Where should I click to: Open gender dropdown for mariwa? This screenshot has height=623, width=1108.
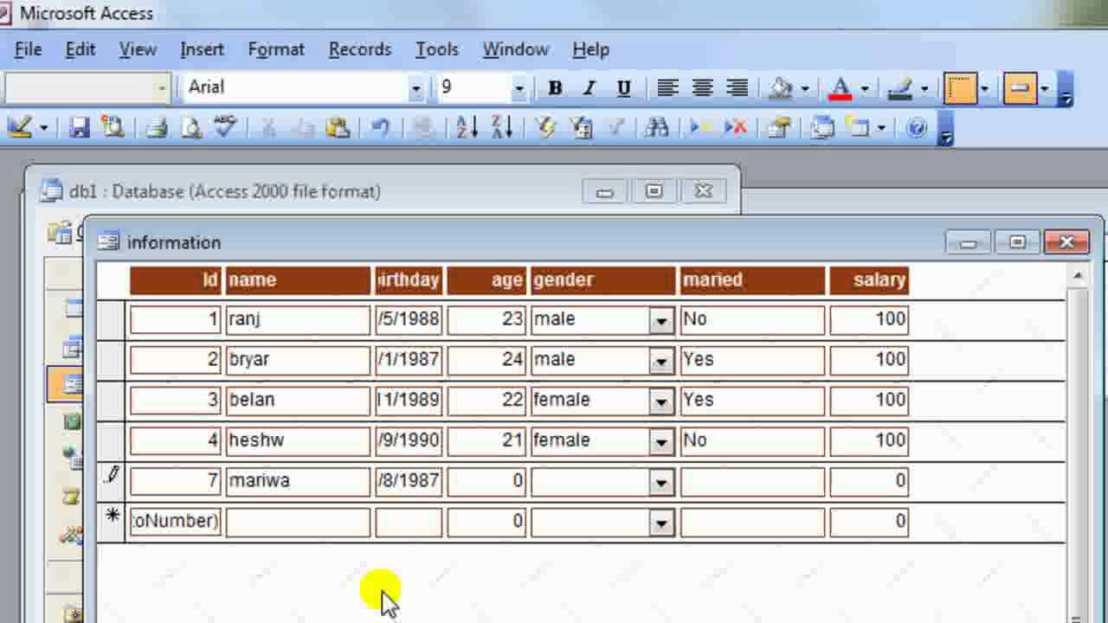661,481
